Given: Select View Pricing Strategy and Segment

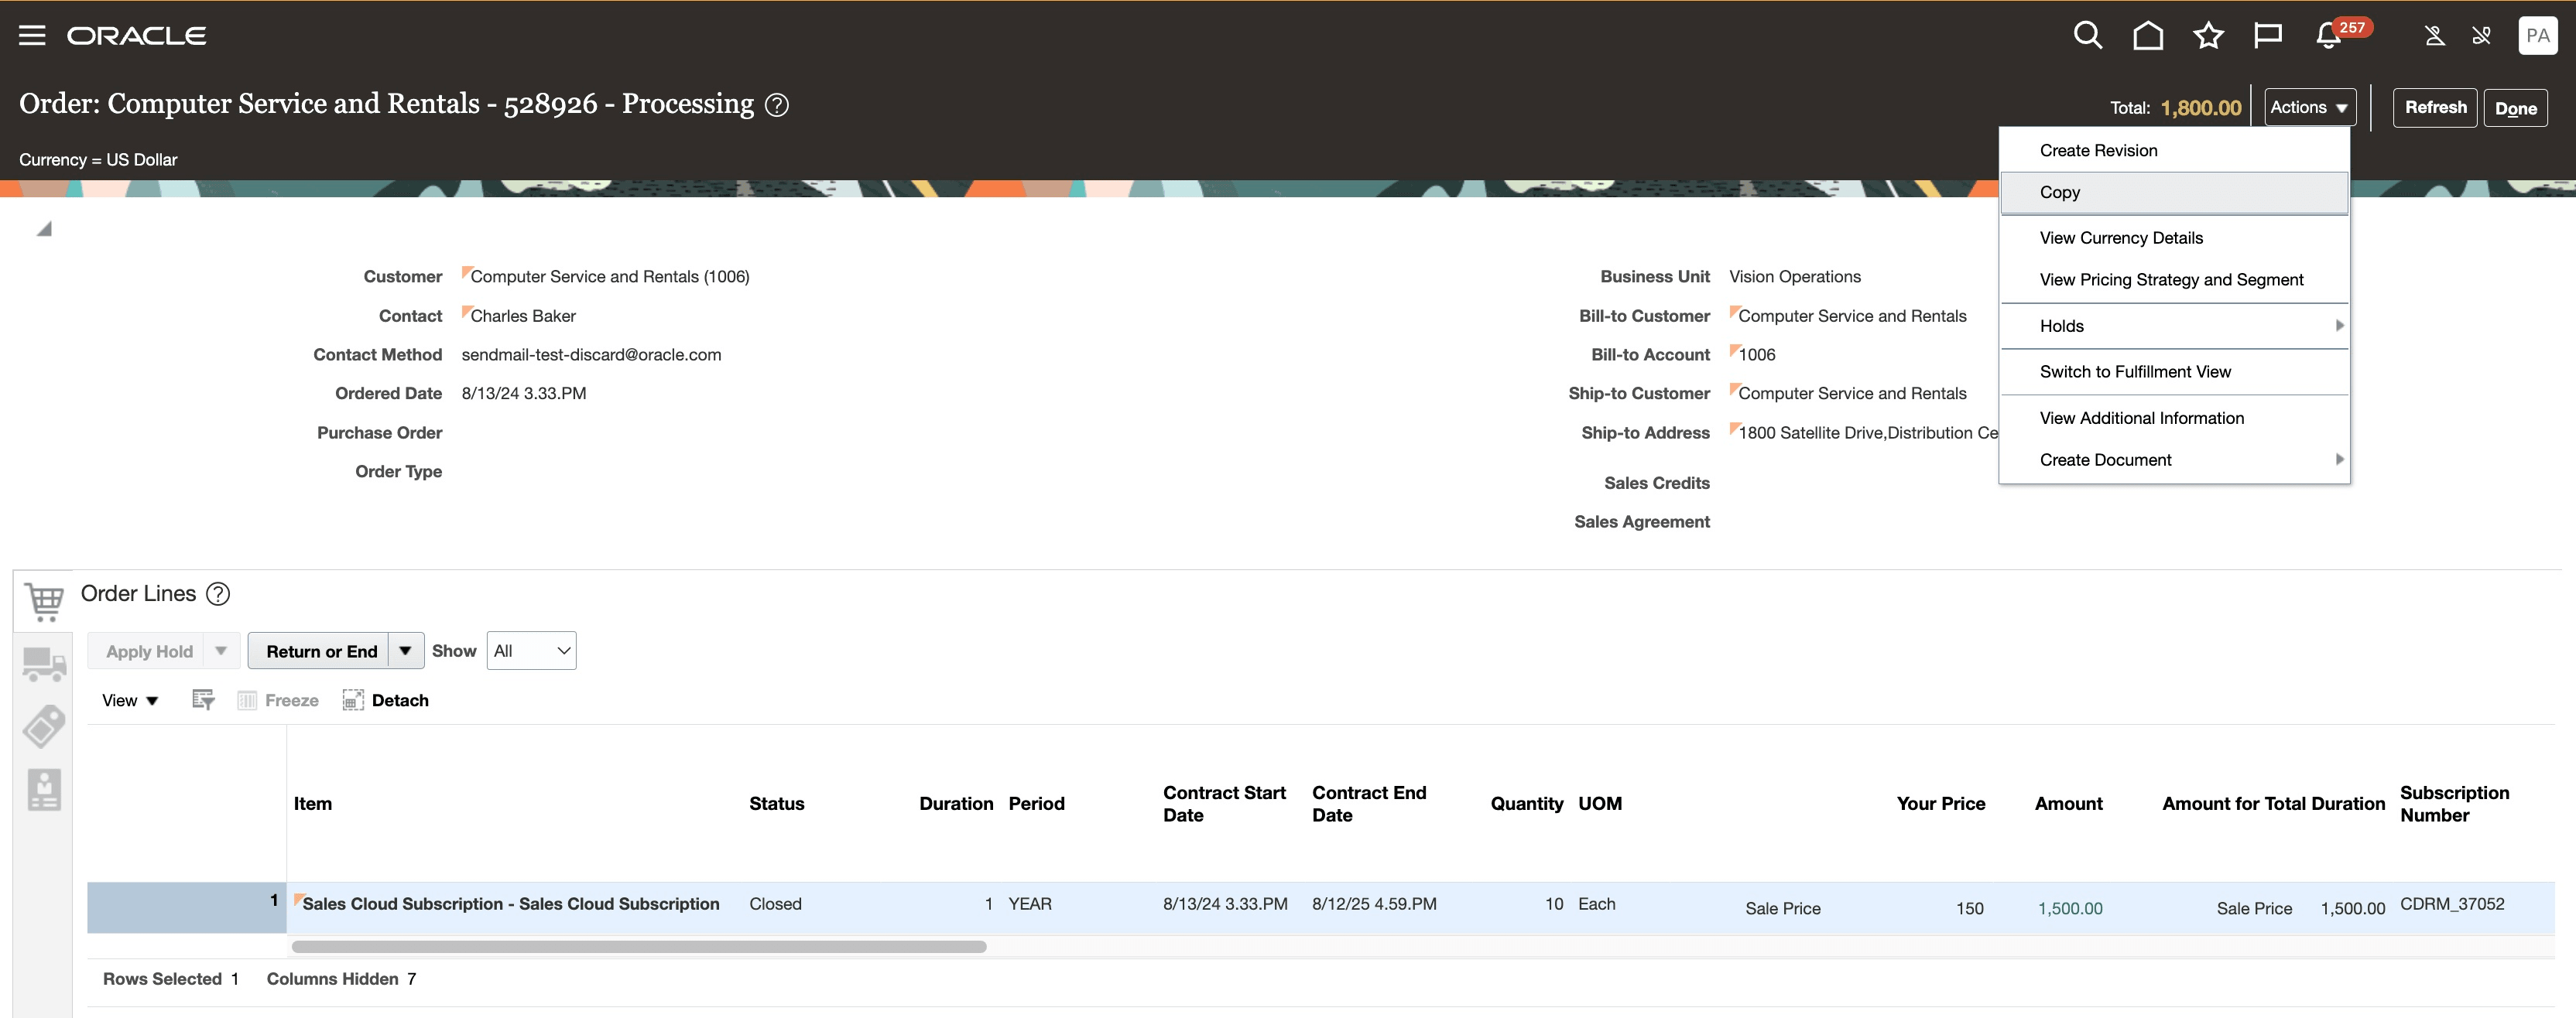Looking at the screenshot, I should point(2174,280).
